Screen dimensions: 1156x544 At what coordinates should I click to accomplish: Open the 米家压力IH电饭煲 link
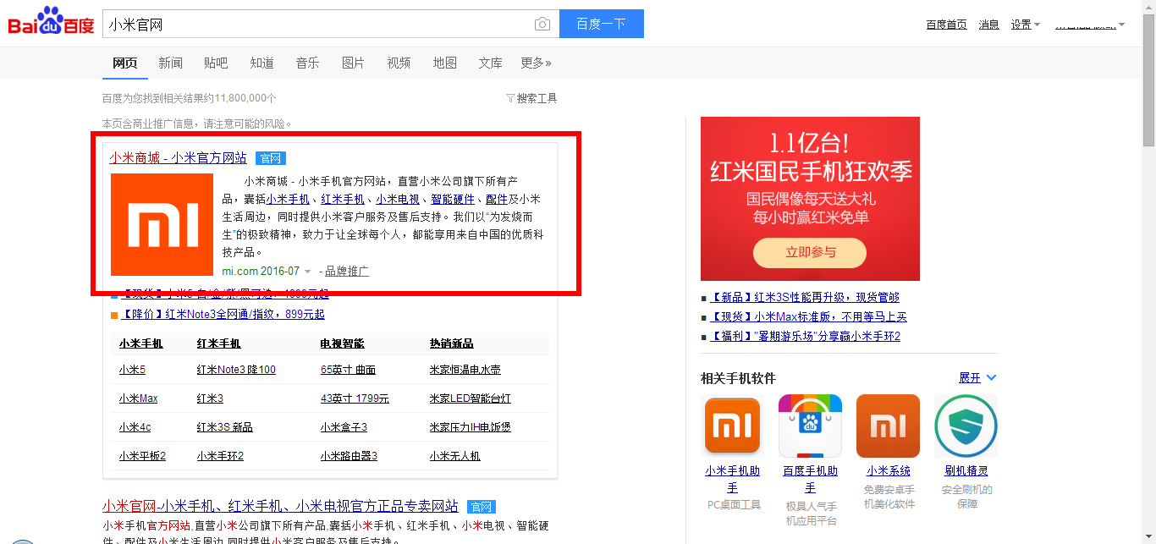tap(470, 427)
